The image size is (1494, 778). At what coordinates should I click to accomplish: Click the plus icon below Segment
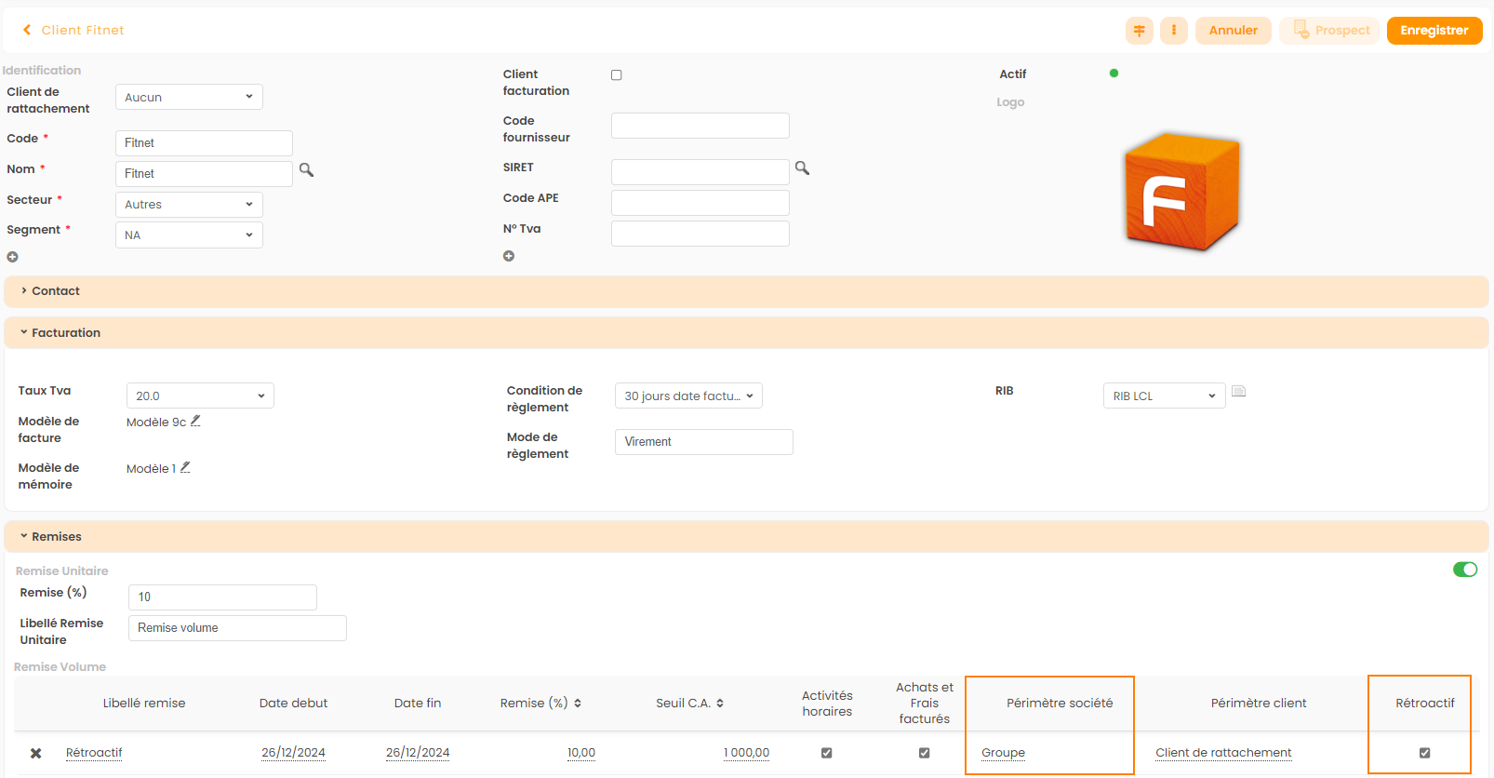point(13,257)
